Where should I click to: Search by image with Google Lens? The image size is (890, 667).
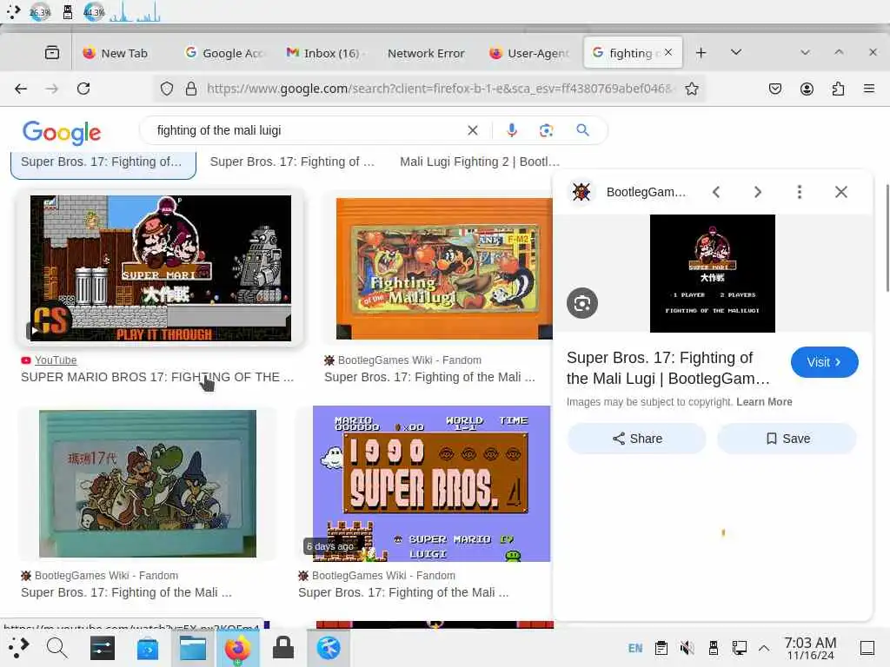[x=546, y=130]
